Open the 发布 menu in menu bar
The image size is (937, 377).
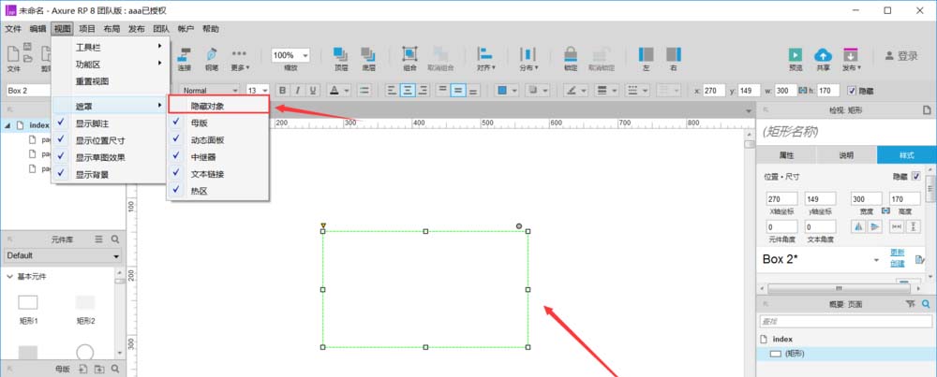point(136,29)
